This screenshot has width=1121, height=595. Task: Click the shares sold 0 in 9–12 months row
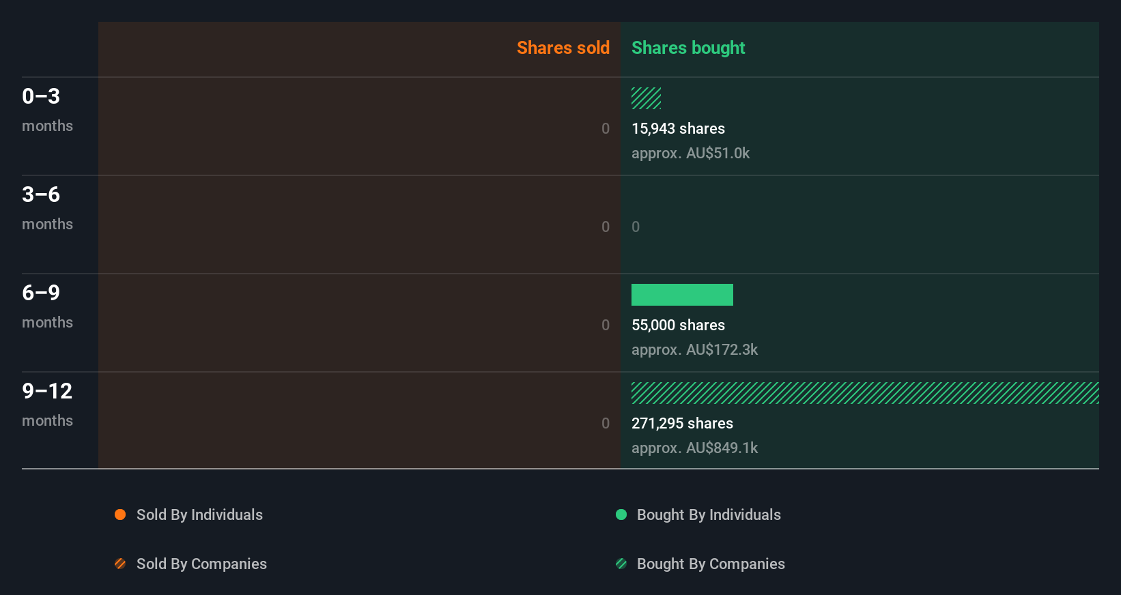click(606, 423)
